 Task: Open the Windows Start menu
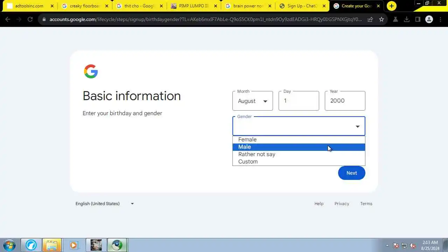pyautogui.click(x=9, y=245)
